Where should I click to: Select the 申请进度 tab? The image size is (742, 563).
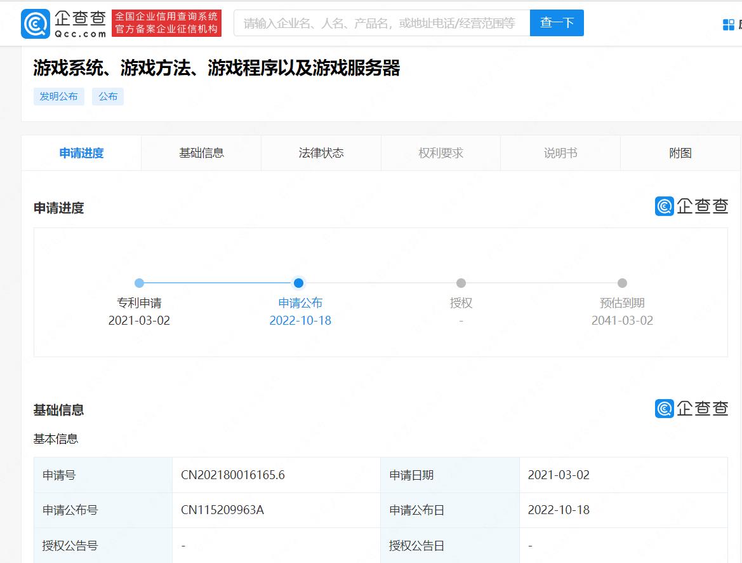81,153
